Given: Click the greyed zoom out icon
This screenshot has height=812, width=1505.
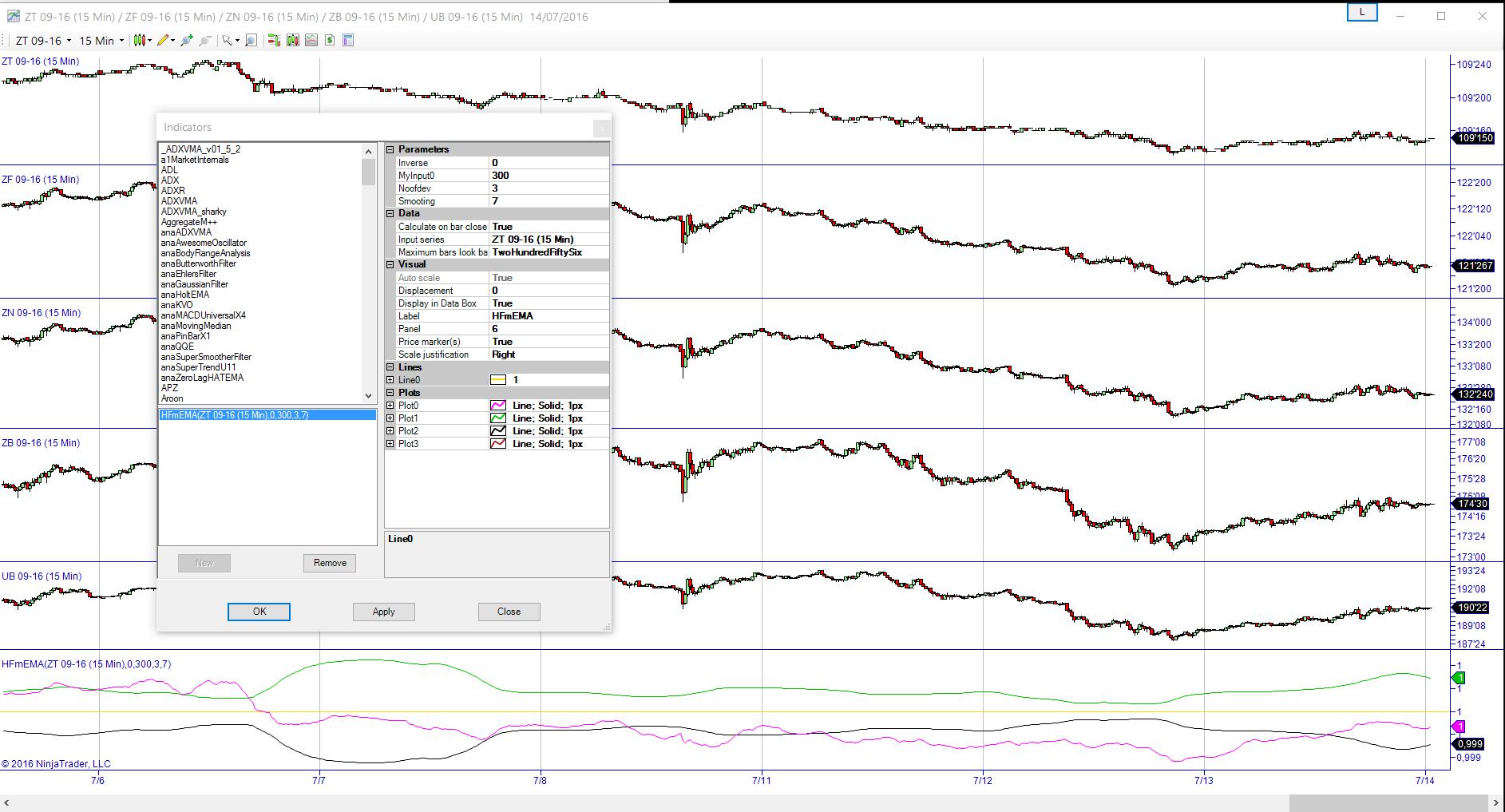Looking at the screenshot, I should tap(205, 41).
